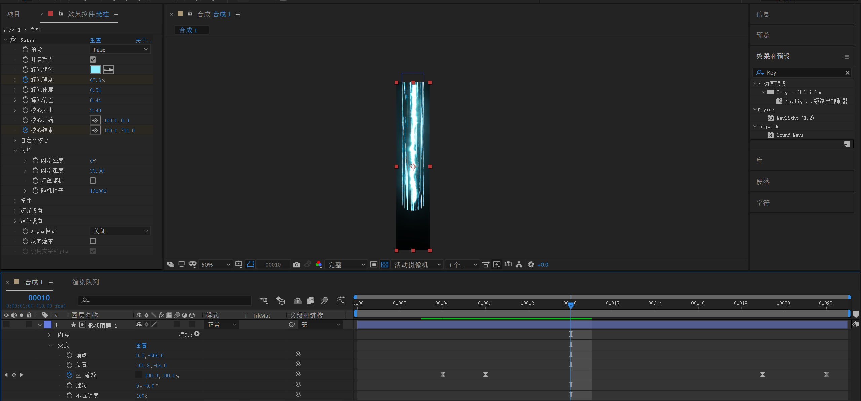The image size is (861, 401).
Task: Open the 字符 panel
Action: pos(763,203)
